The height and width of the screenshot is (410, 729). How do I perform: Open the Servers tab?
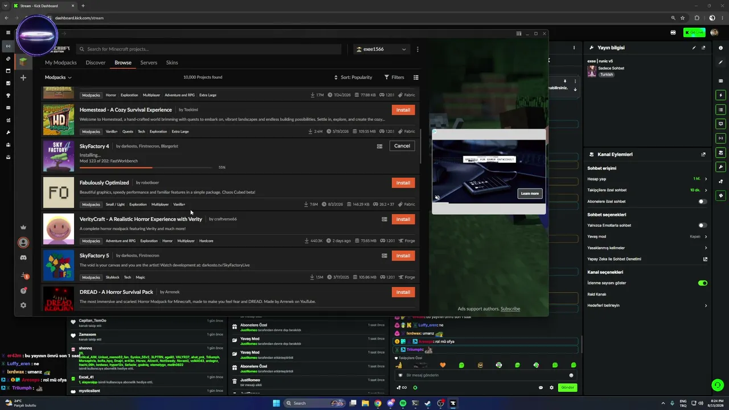click(149, 63)
